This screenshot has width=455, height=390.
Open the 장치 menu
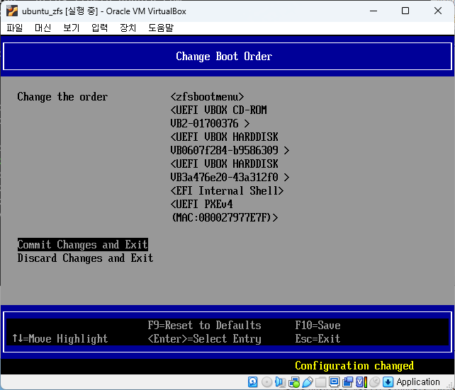click(x=128, y=28)
